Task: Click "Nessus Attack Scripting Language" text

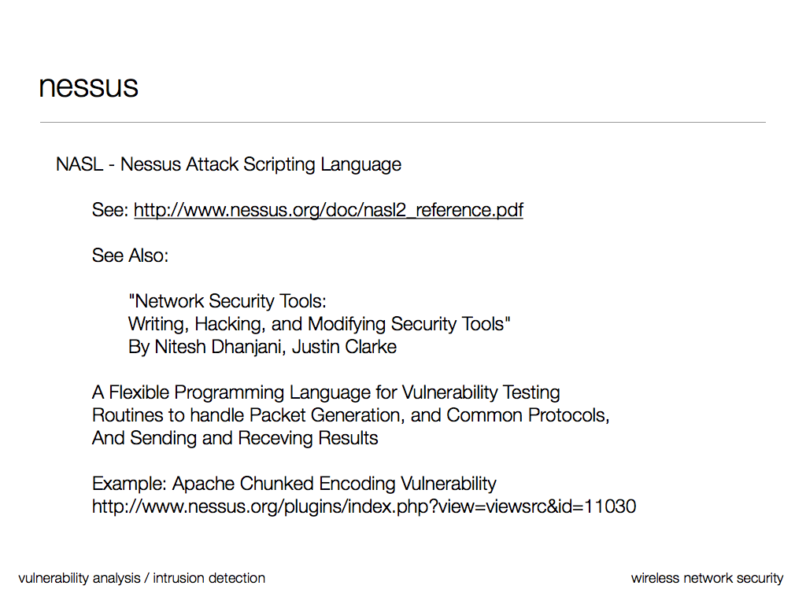Action: (261, 164)
